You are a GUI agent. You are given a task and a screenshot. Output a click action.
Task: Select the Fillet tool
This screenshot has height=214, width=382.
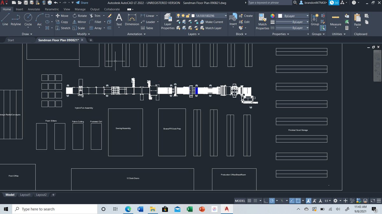(x=95, y=22)
